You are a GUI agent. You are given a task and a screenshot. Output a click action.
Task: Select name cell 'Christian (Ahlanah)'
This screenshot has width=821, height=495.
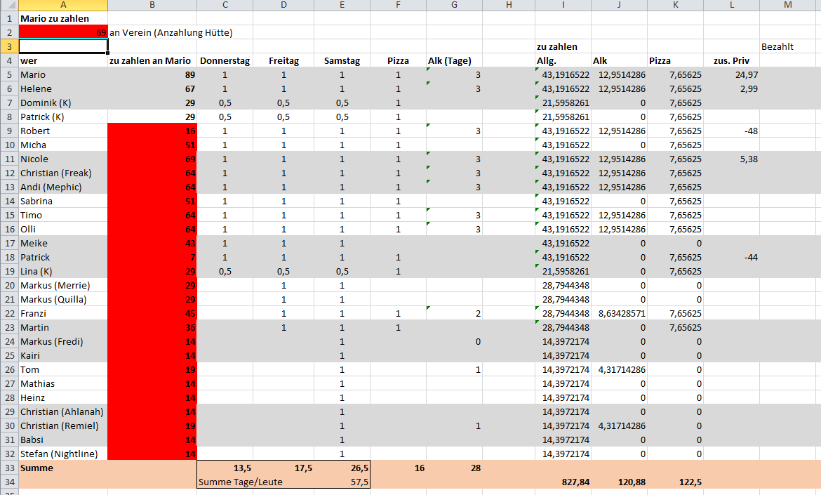[x=63, y=411]
